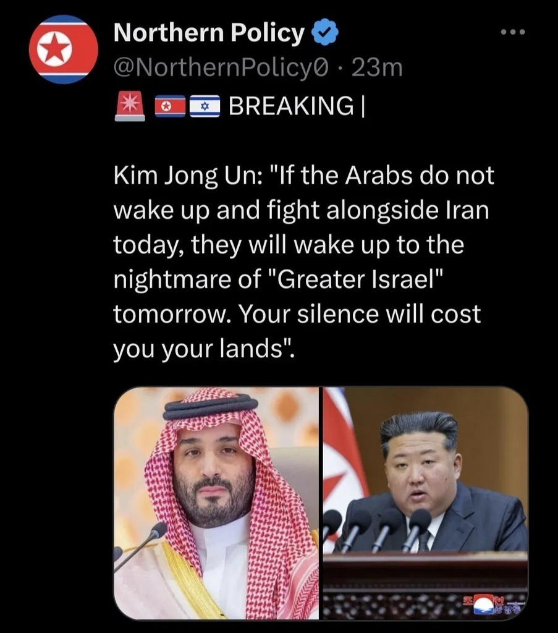Click the Kim Jong Un quote text
The height and width of the screenshot is (633, 558).
[x=303, y=261]
